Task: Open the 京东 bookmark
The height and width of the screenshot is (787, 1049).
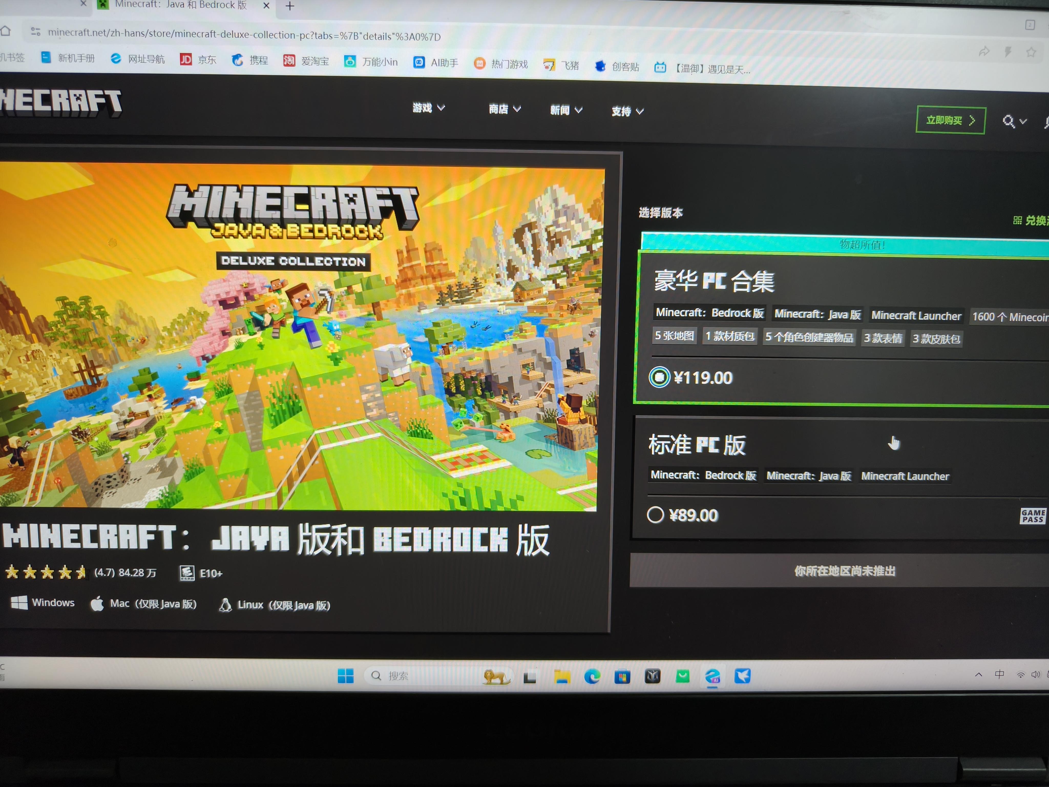Action: (198, 60)
